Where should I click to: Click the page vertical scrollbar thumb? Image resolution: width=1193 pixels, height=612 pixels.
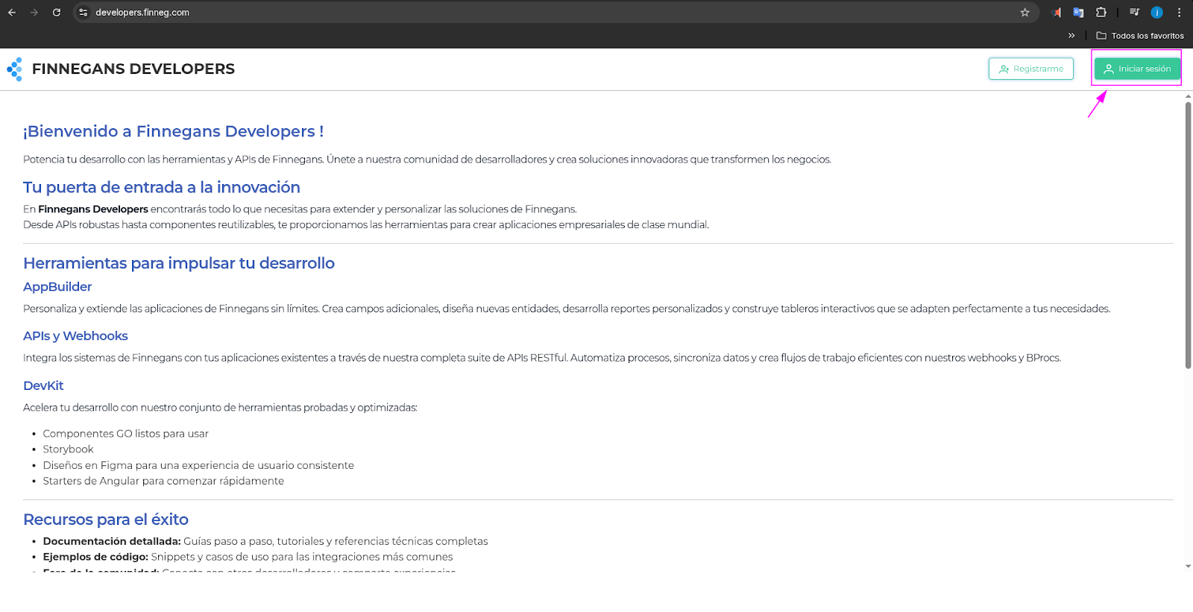click(1188, 235)
